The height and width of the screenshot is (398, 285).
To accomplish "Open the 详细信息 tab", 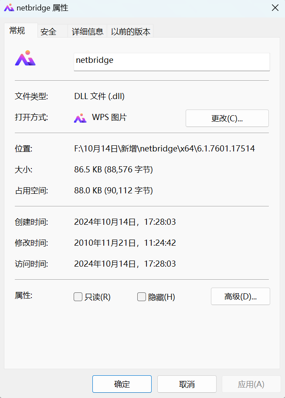I will 87,31.
